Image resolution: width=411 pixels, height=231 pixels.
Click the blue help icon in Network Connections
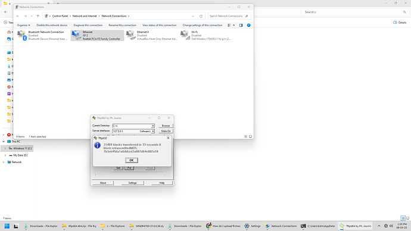(x=248, y=25)
